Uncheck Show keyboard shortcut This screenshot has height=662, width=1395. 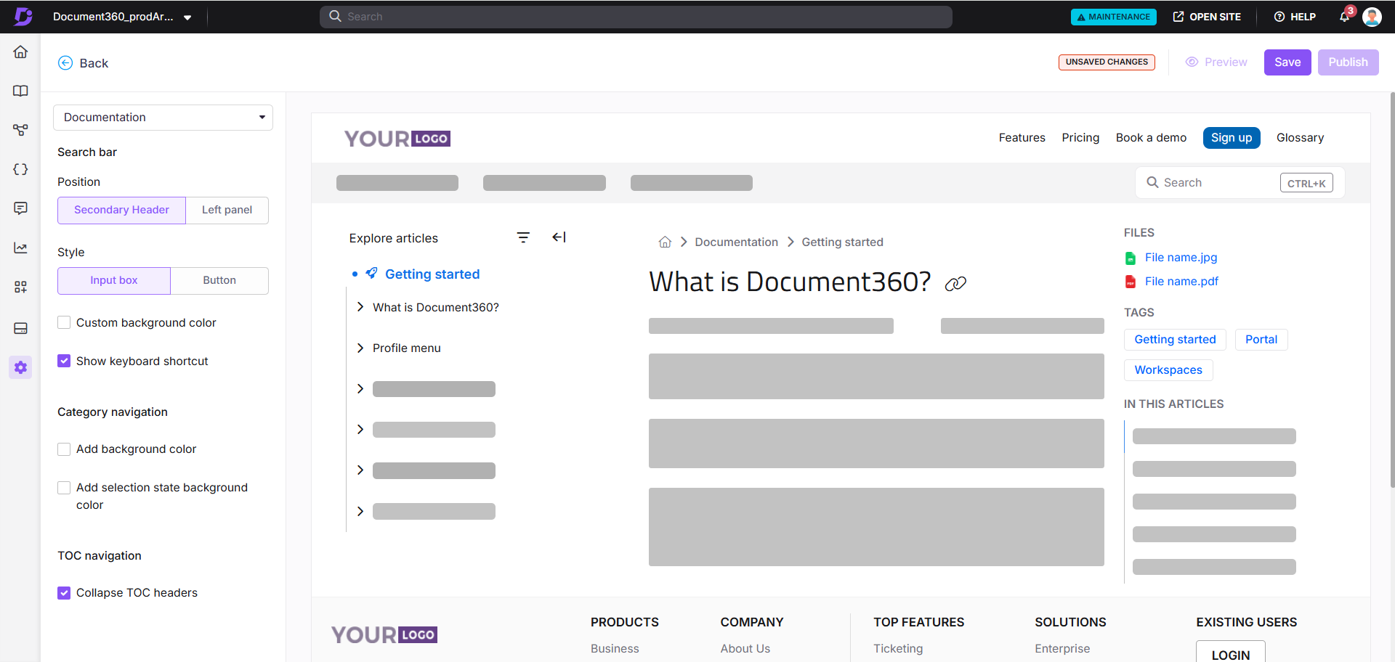pyautogui.click(x=64, y=361)
